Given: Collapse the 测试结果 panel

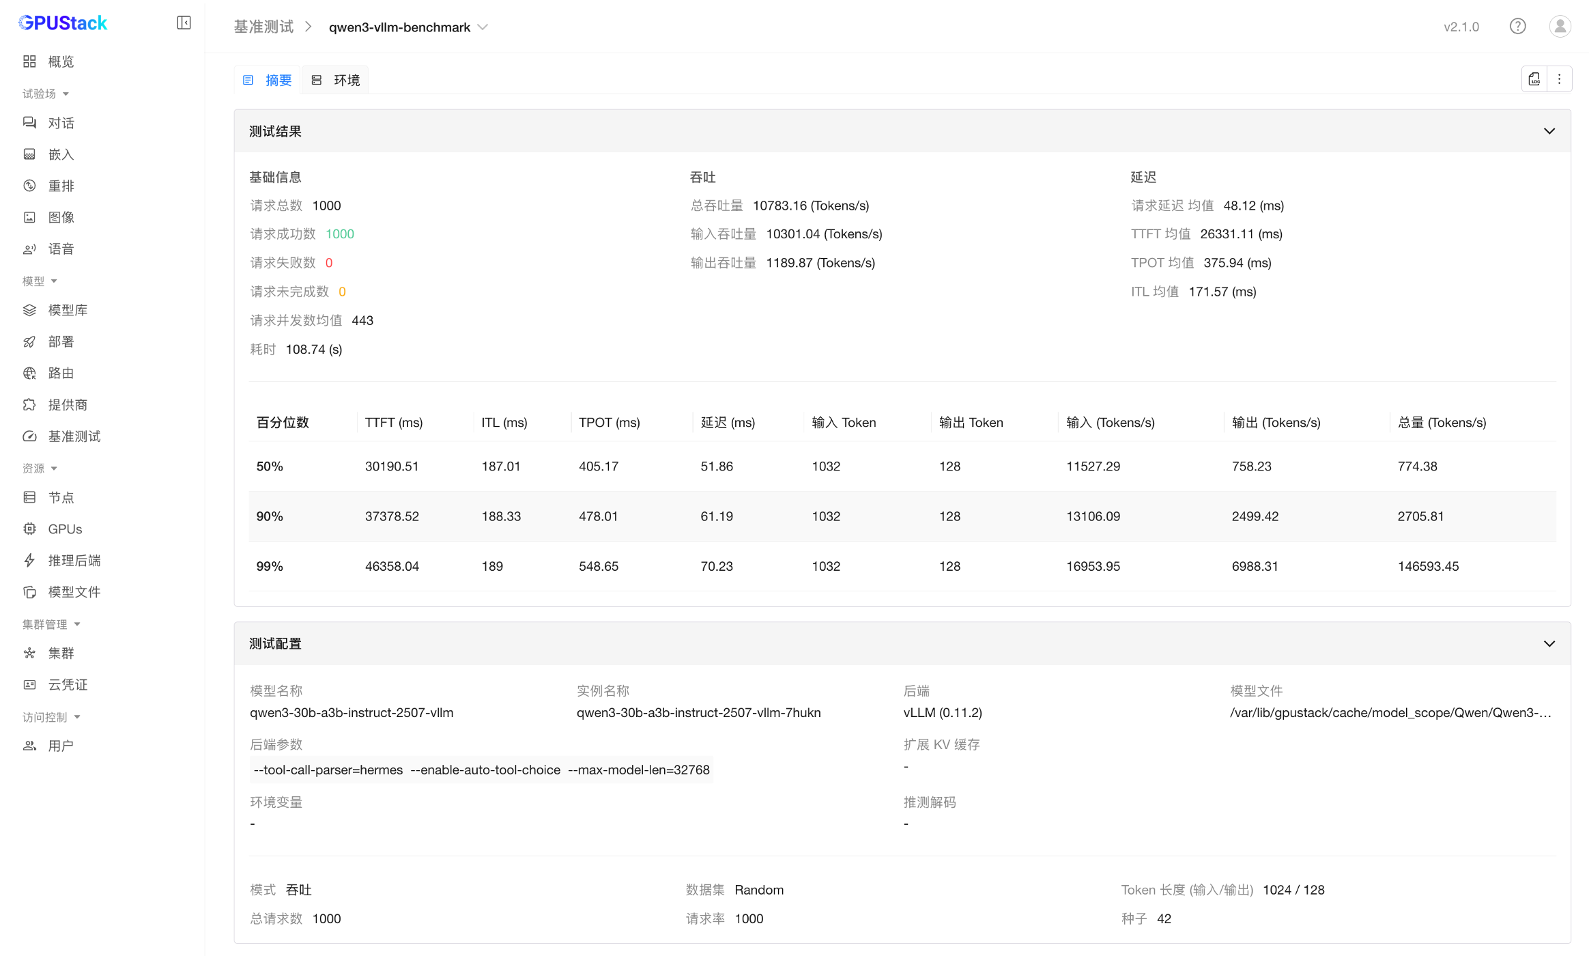Looking at the screenshot, I should pyautogui.click(x=1549, y=131).
